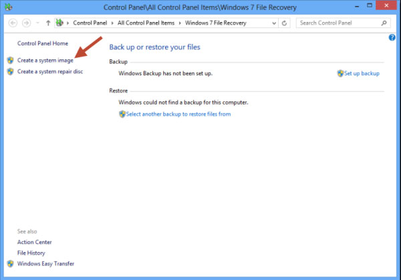The height and width of the screenshot is (280, 401).
Task: Click the Control Panel icon in the address bar
Action: click(59, 23)
